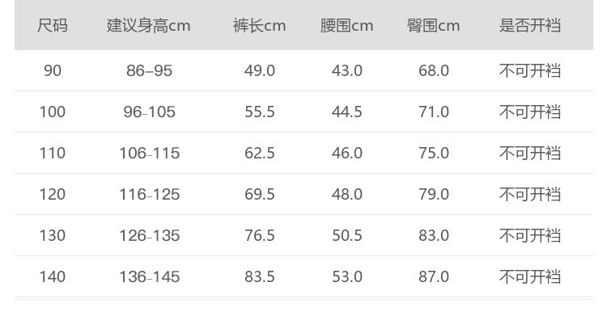The height and width of the screenshot is (333, 607).
Task: Click the 44.5 waist value
Action: [x=347, y=112]
